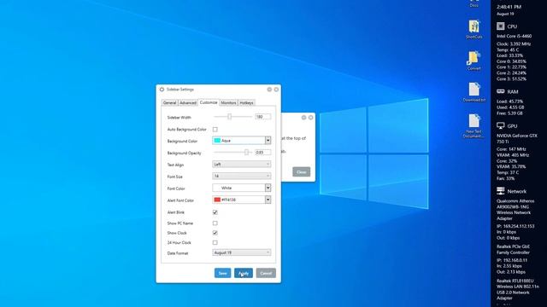This screenshot has width=547, height=307.
Task: Switch to the General tab
Action: tap(170, 102)
